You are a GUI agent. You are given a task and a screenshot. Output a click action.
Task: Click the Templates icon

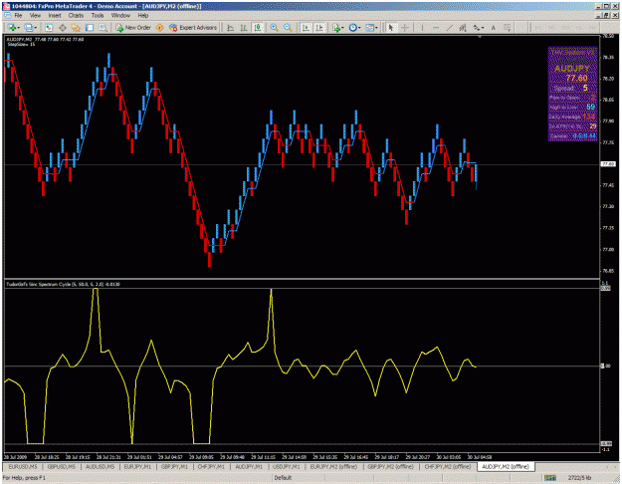pos(369,28)
